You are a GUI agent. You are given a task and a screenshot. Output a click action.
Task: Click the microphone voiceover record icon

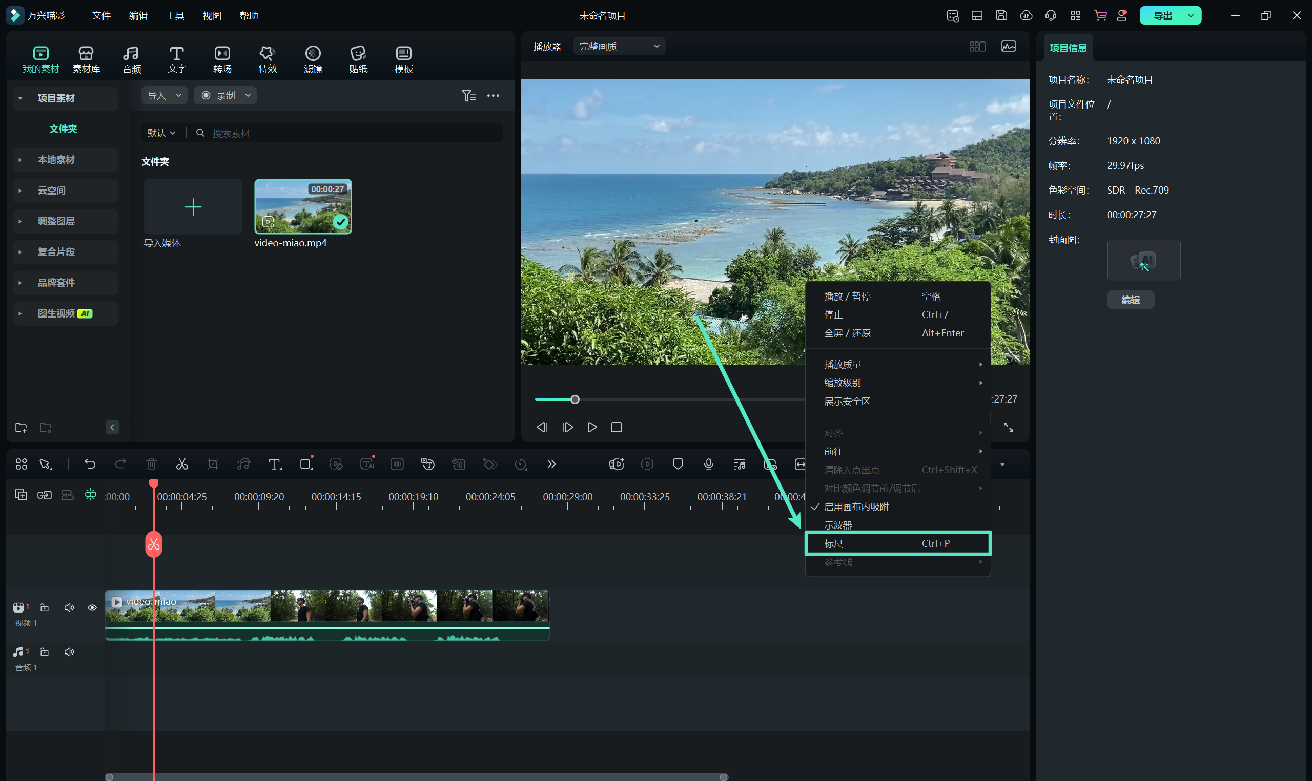(x=709, y=464)
